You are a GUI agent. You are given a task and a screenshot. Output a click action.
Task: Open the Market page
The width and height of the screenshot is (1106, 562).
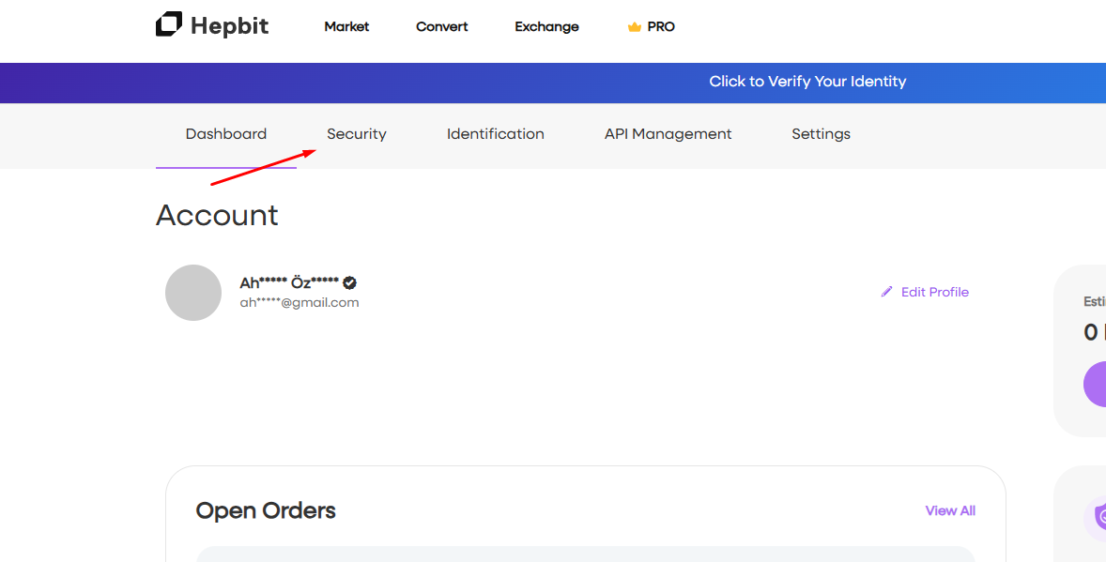coord(346,26)
